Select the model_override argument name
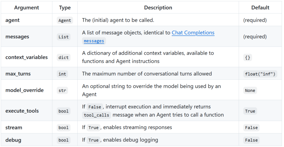 pyautogui.click(x=24, y=90)
